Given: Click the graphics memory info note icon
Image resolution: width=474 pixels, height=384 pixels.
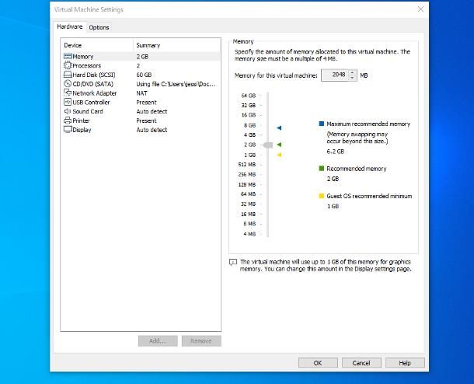Looking at the screenshot, I should pos(233,262).
